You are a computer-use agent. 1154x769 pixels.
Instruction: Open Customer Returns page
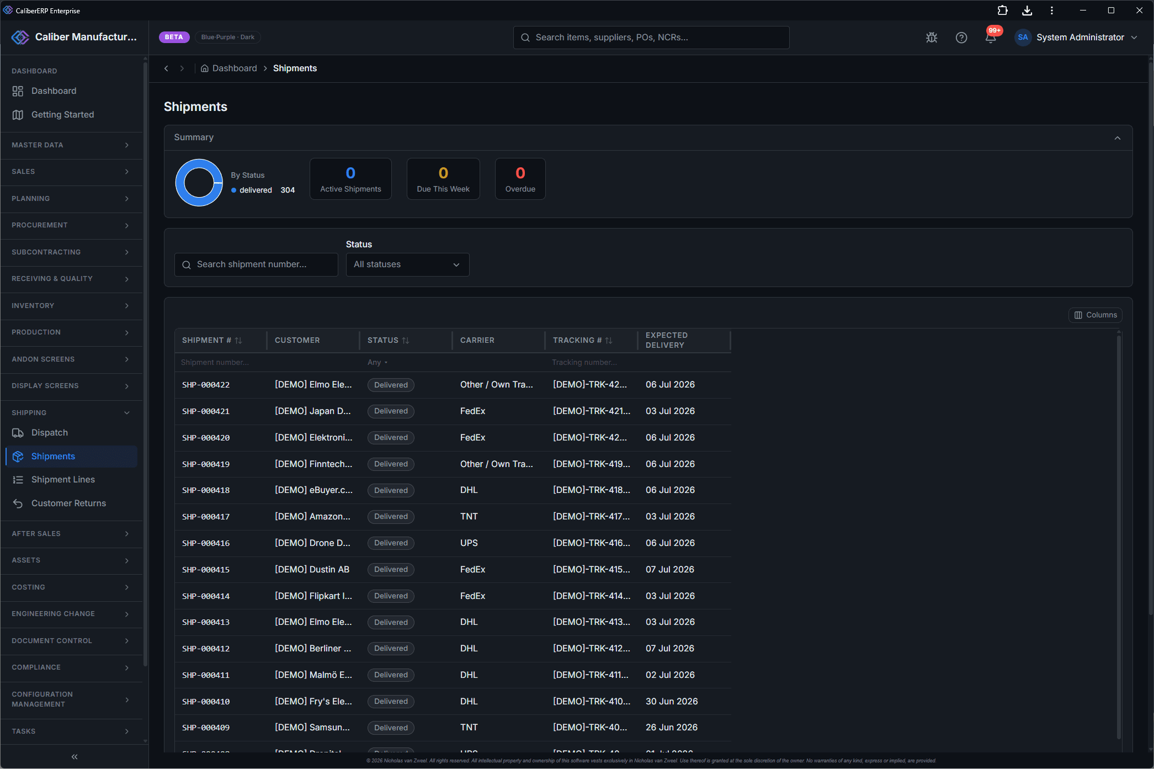71,503
